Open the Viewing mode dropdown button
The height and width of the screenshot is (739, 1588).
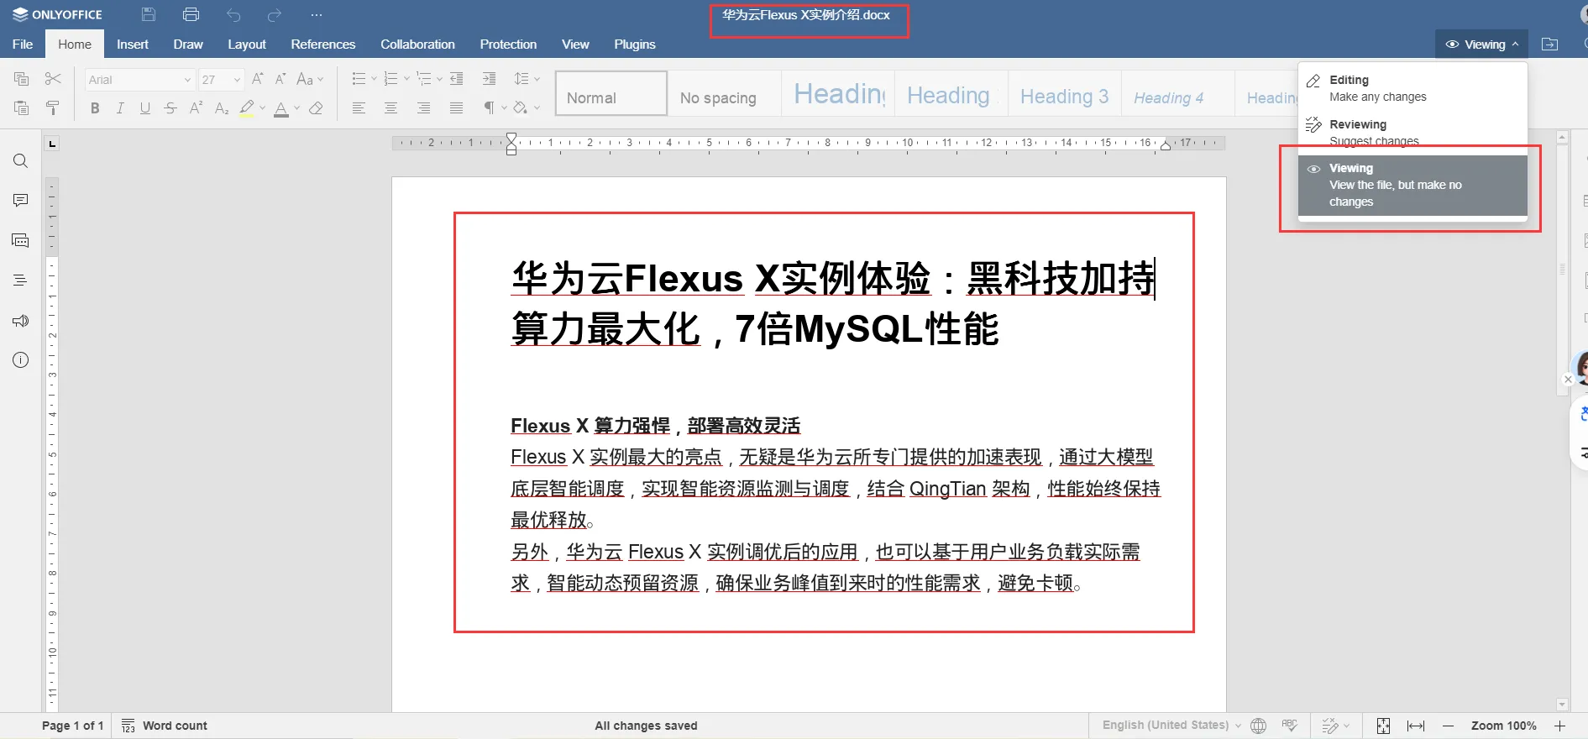[x=1481, y=45]
